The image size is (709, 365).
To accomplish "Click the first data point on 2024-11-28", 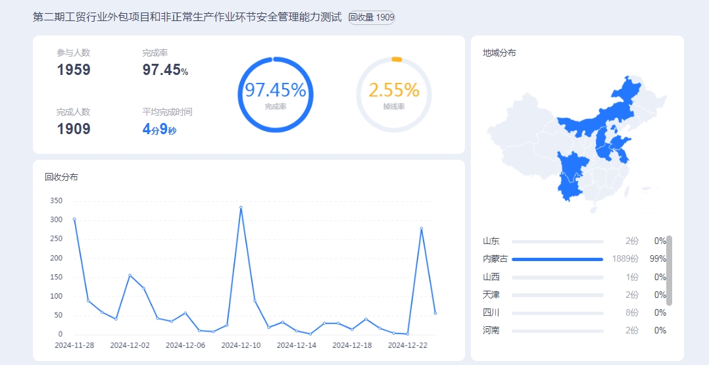I will 74,220.
